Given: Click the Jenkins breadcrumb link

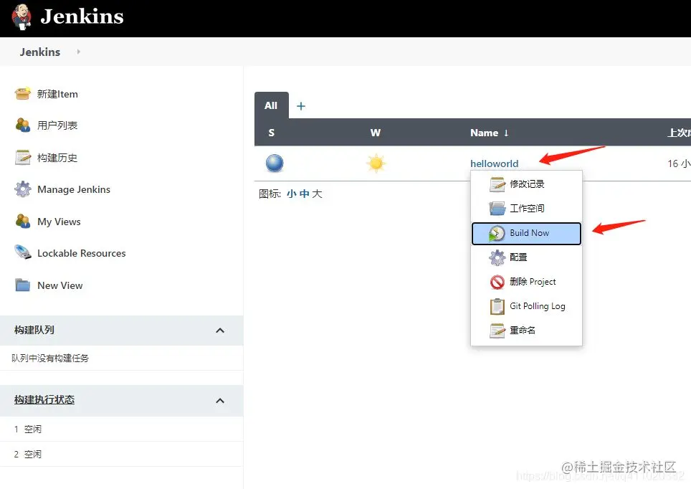Looking at the screenshot, I should point(39,52).
